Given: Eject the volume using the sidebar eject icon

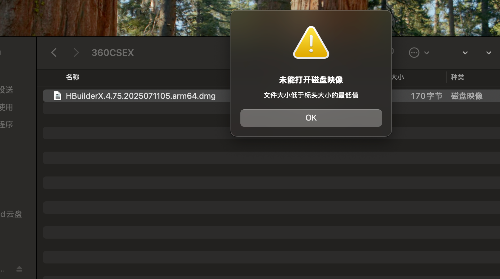Looking at the screenshot, I should 19,269.
